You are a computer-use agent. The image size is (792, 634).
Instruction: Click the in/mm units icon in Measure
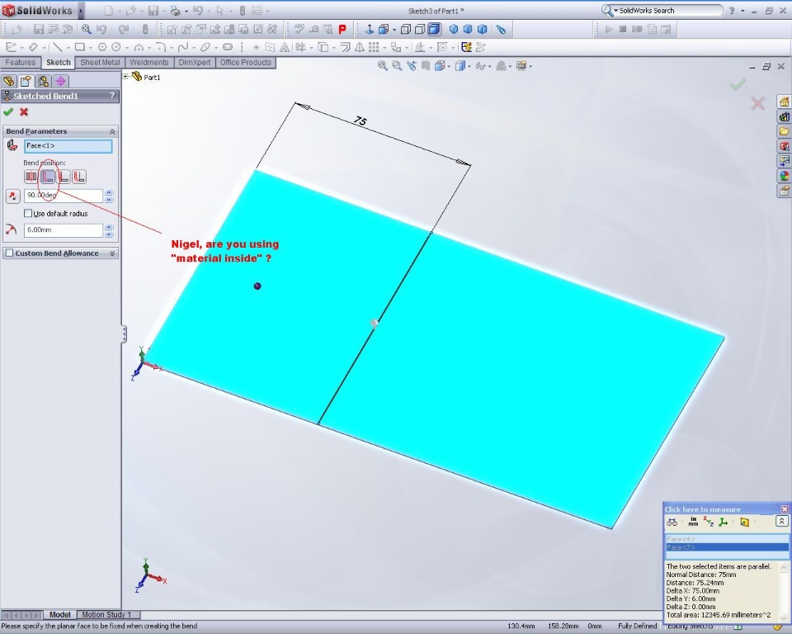coord(693,522)
